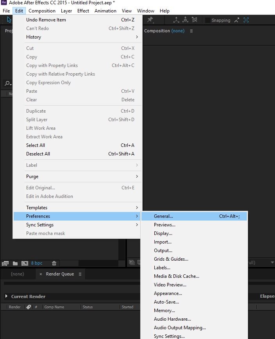This screenshot has height=339, width=275.
Task: Click the Render column header
Action: (15, 307)
